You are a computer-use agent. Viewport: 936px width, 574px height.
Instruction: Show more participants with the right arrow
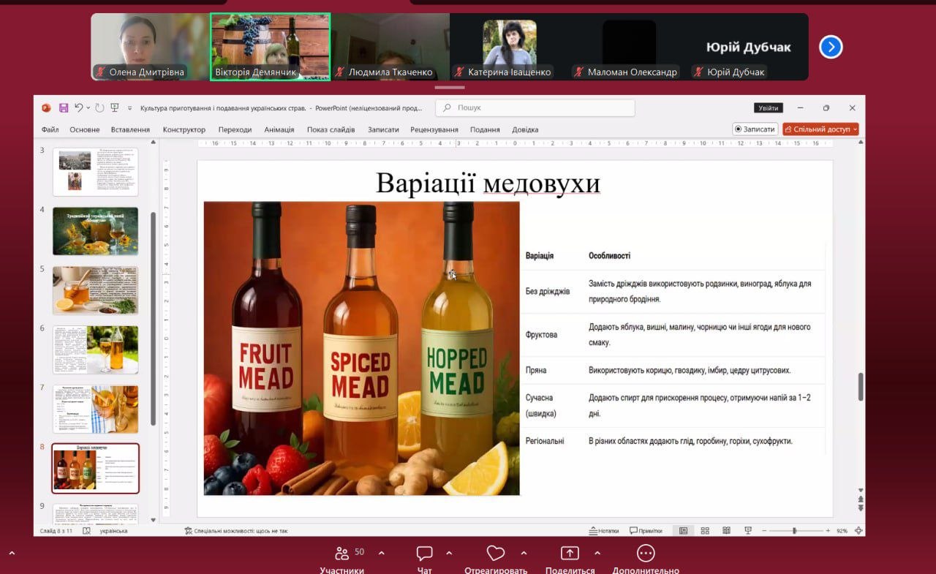pyautogui.click(x=831, y=48)
